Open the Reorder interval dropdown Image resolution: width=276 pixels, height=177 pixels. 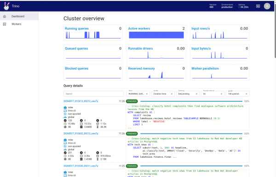click(213, 94)
